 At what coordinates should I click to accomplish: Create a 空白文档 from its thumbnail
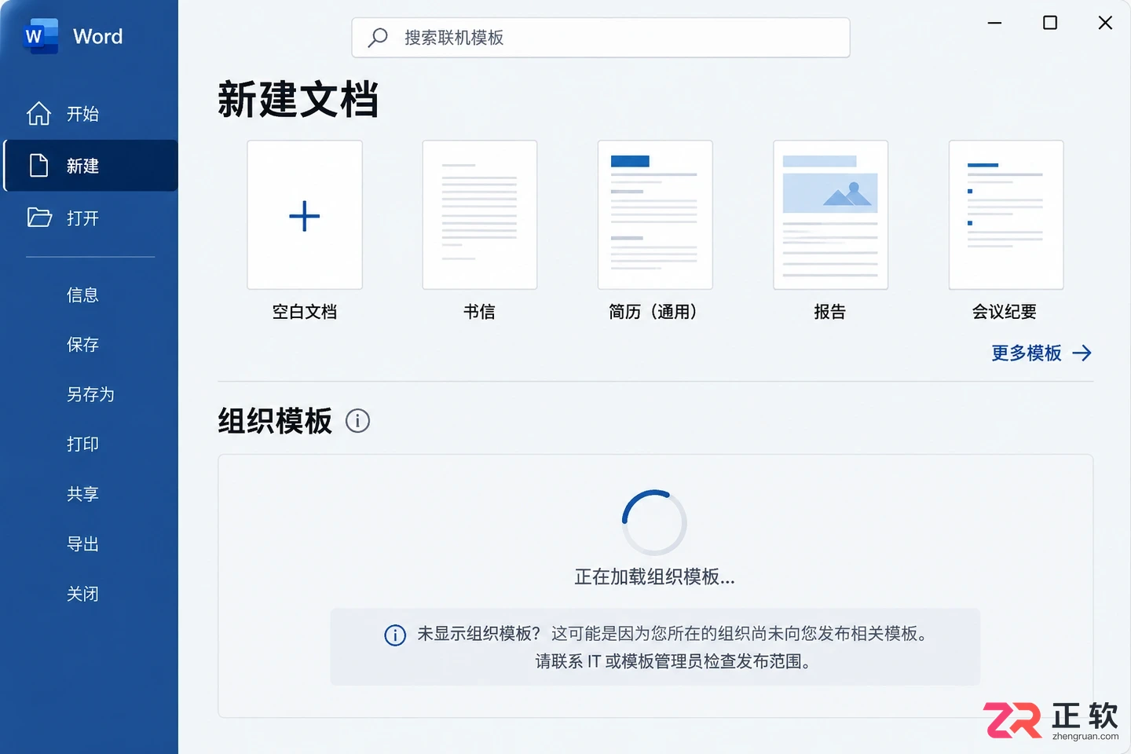click(305, 215)
